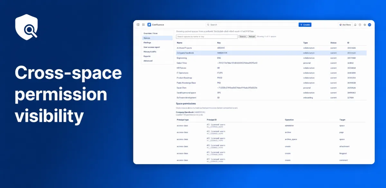This screenshot has height=188, width=386.
Task: Open History & diffs section
Action: point(150,52)
